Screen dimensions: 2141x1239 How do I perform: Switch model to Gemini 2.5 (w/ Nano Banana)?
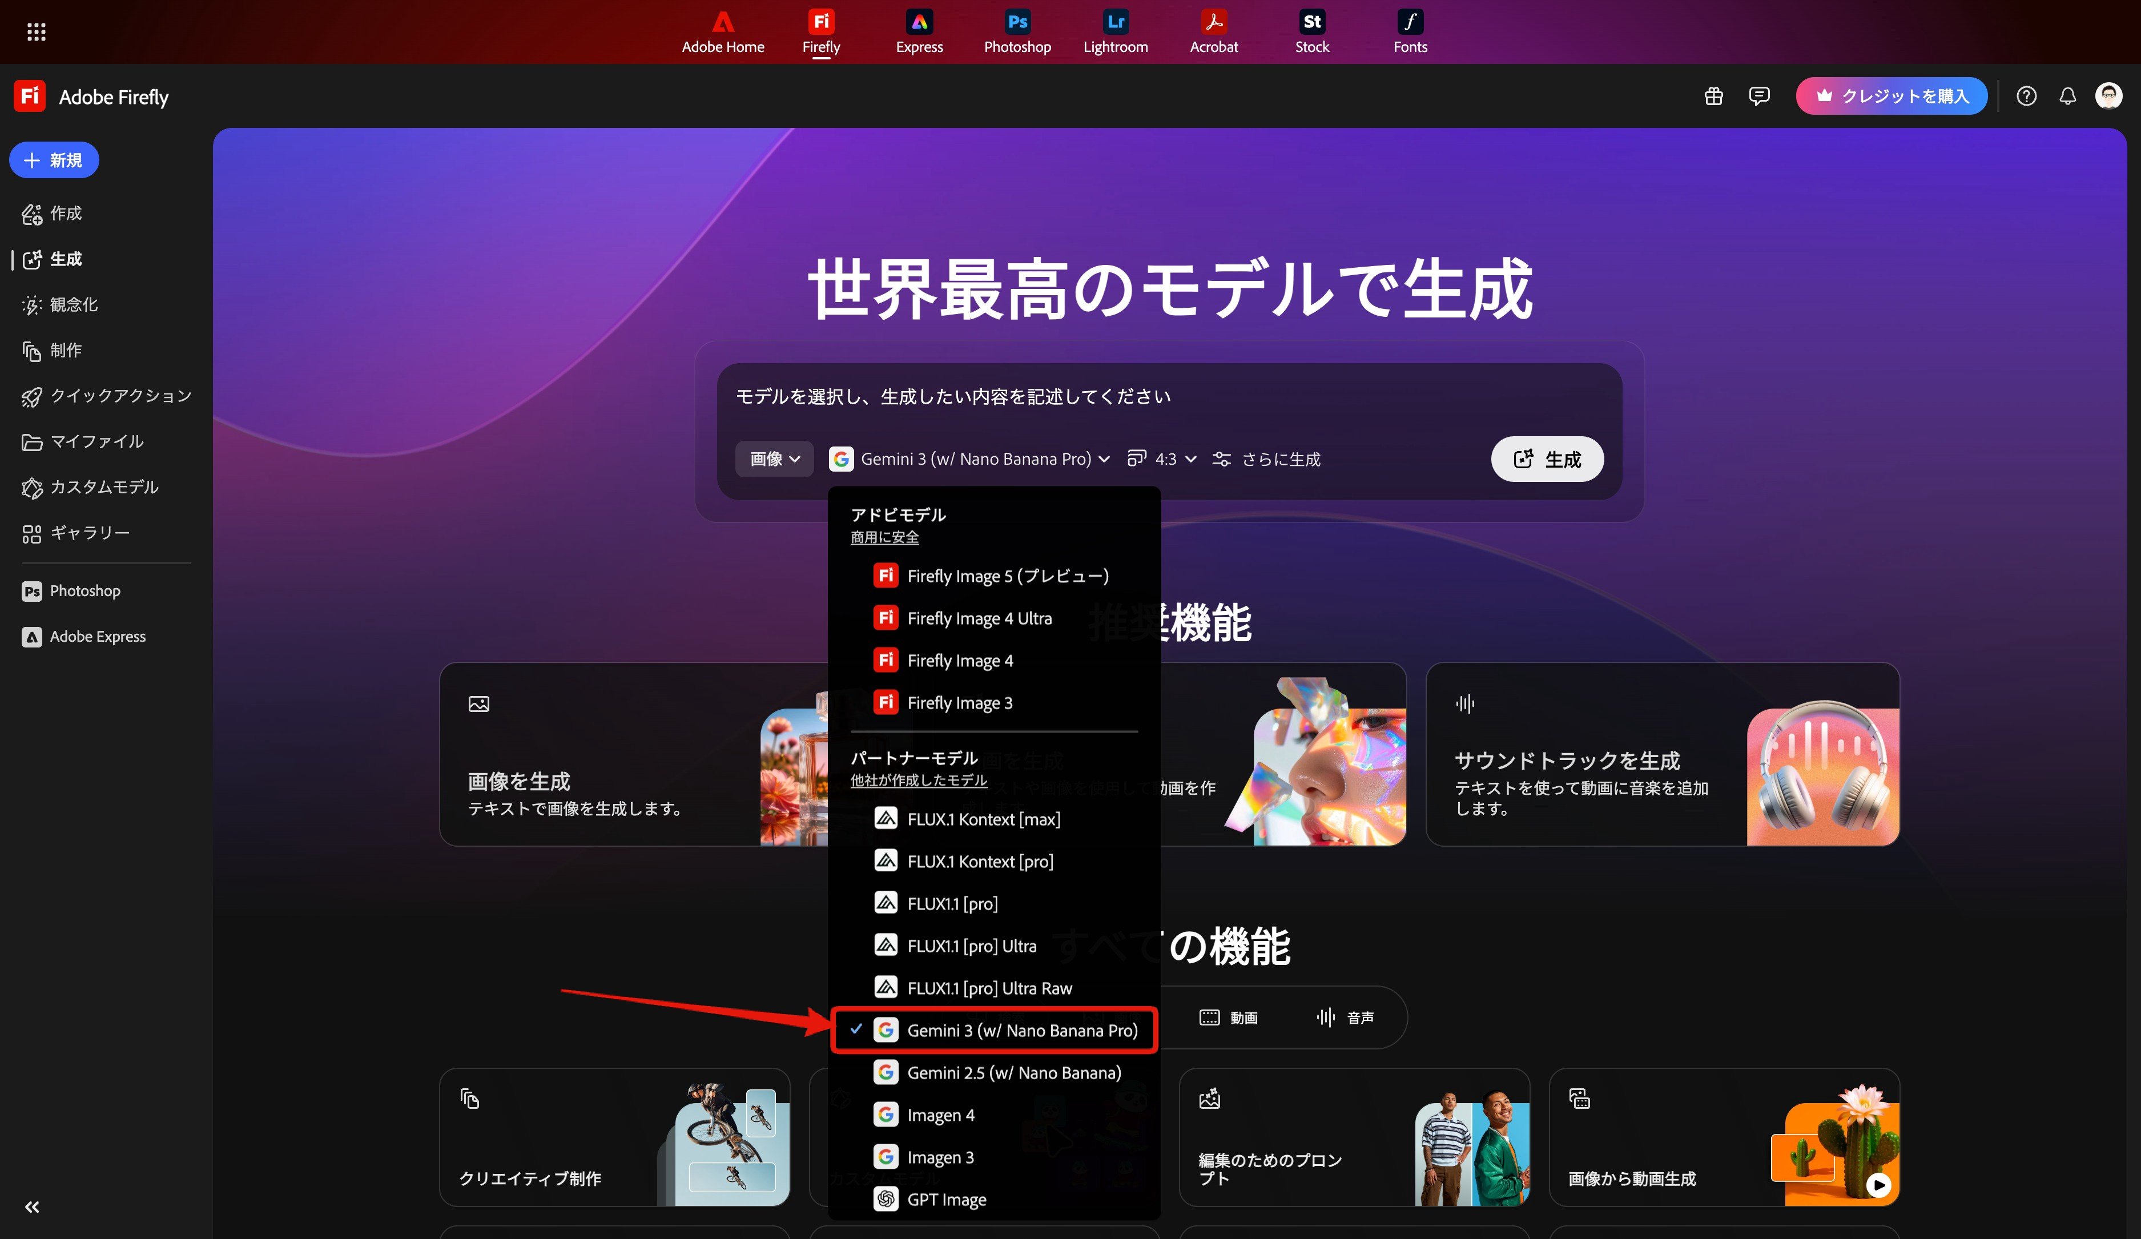[x=1015, y=1072]
